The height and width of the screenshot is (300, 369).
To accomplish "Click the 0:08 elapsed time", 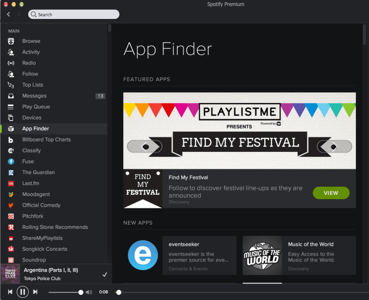I will coord(104,292).
